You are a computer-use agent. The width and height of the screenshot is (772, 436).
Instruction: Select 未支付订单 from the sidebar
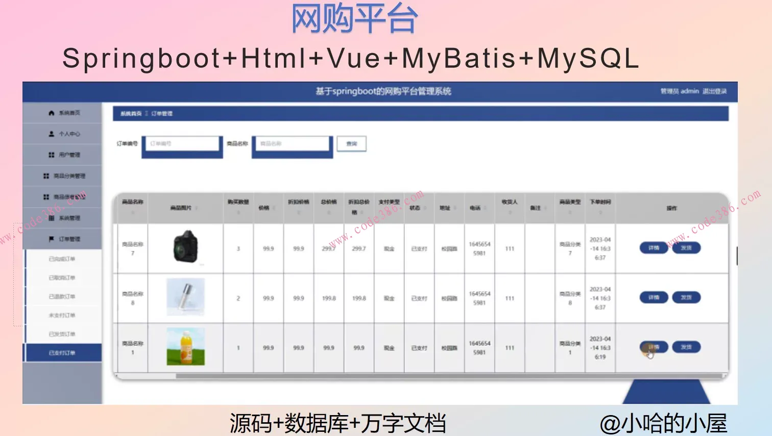(x=63, y=315)
